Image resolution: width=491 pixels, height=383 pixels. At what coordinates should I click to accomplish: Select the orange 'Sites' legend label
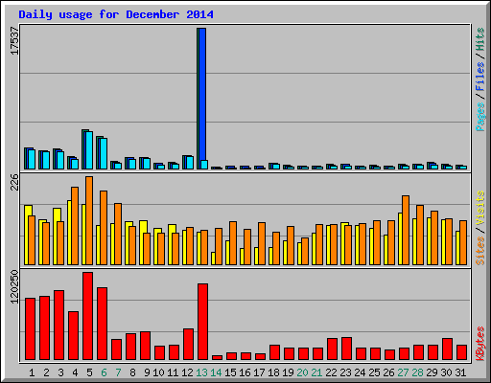(x=479, y=251)
